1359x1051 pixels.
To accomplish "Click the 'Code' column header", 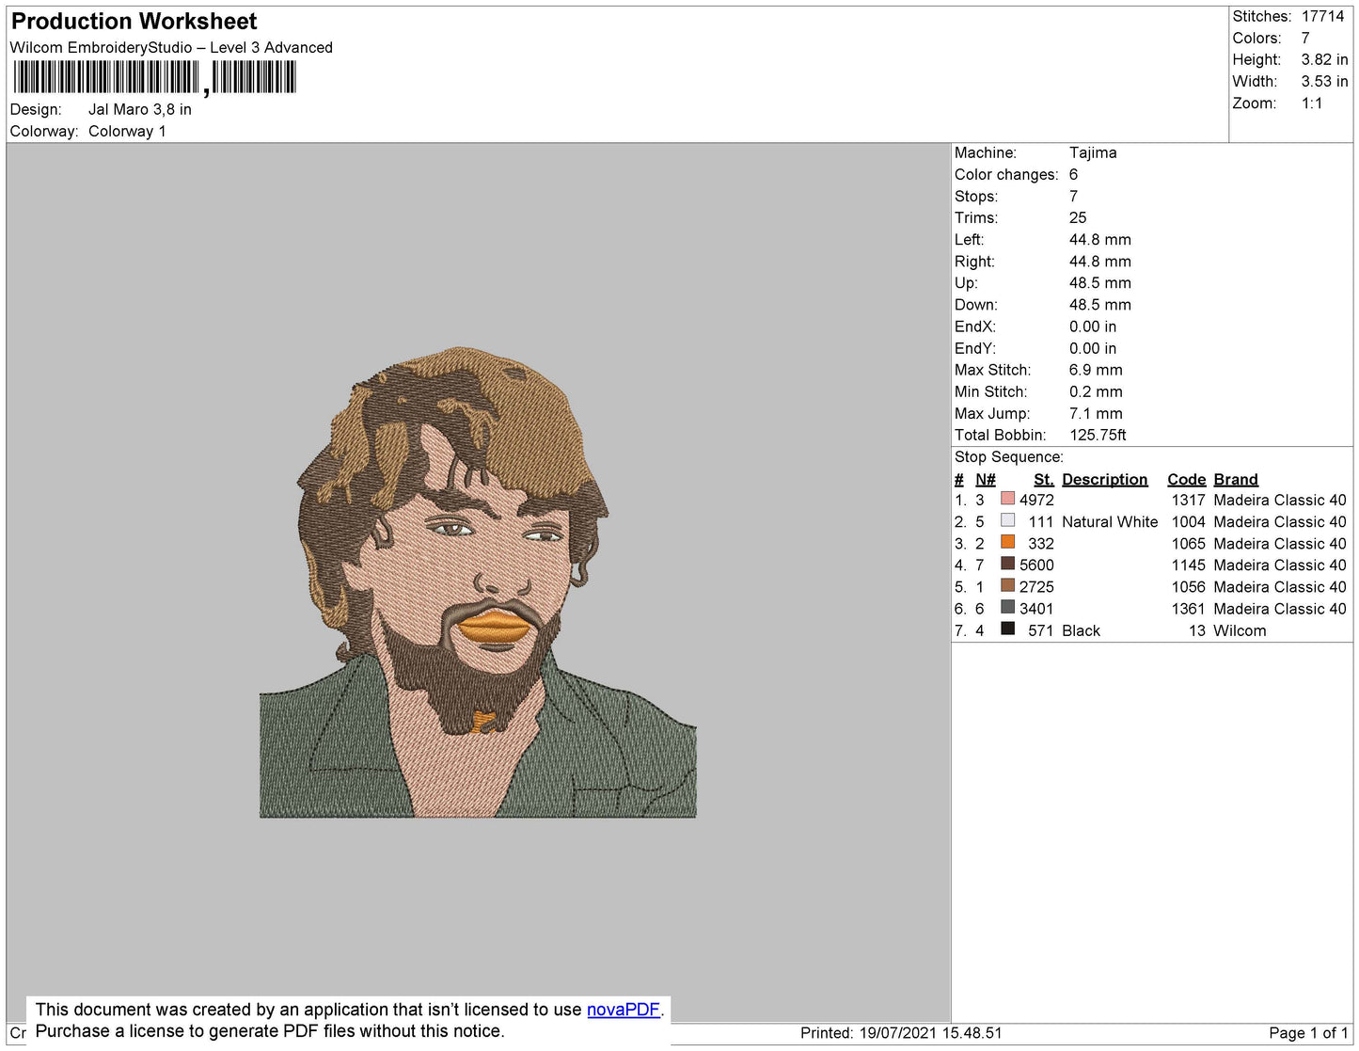I will 1186,479.
